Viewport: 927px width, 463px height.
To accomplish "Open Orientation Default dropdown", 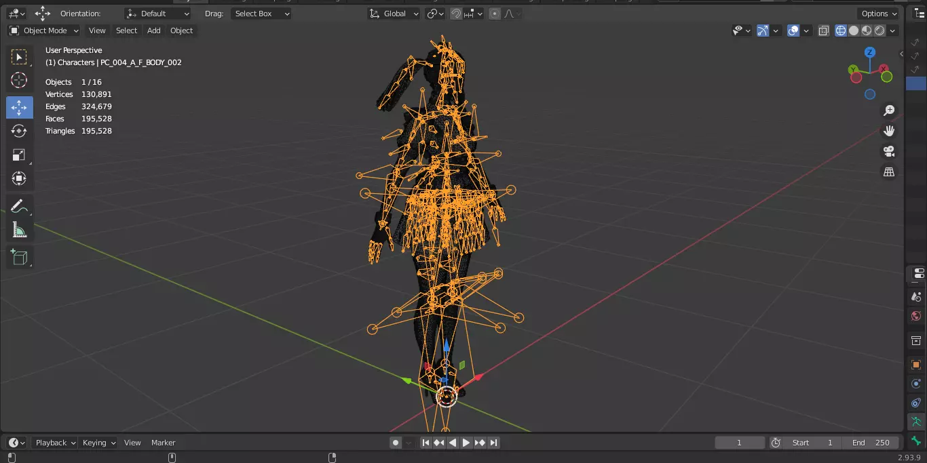I will coord(158,14).
